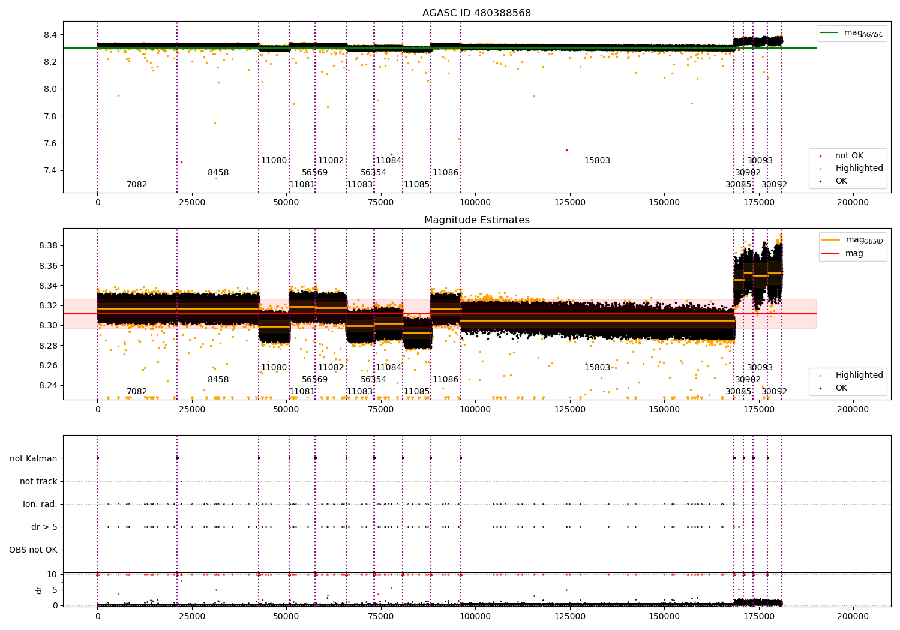Click obsid label 15803 in the top plot

(597, 160)
